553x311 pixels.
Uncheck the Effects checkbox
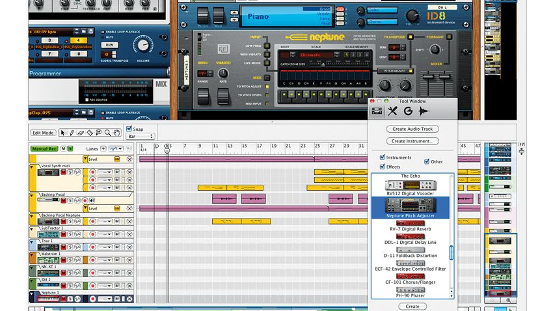383,167
